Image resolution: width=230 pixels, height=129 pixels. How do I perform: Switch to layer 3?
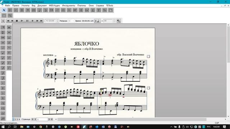(17, 119)
